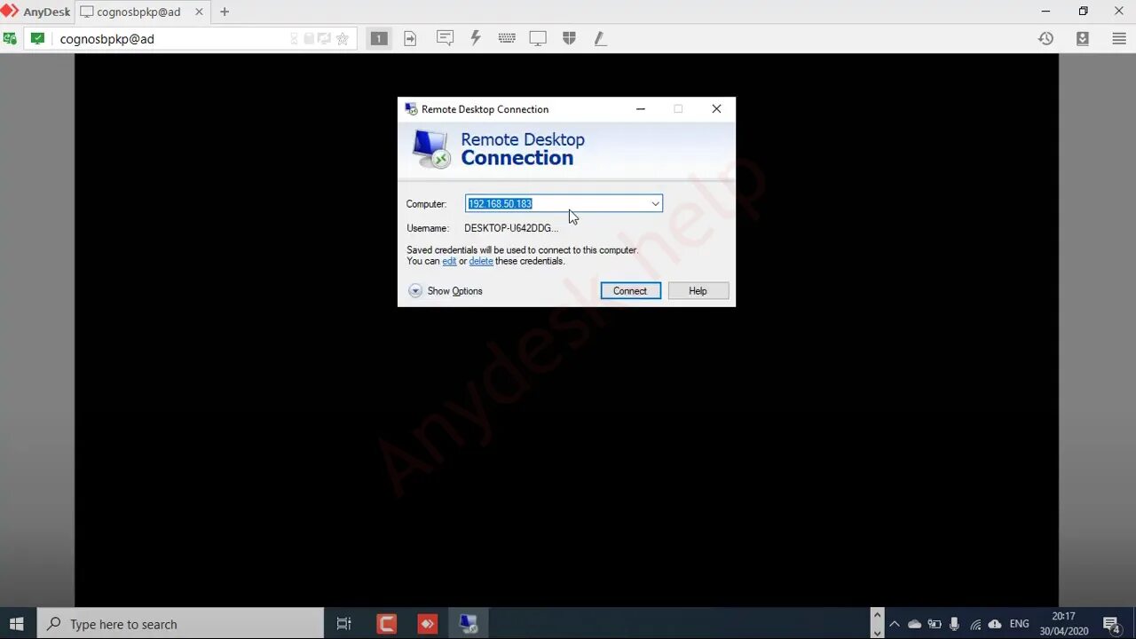Open the AnyDesk chat icon
The image size is (1136, 639).
click(446, 38)
